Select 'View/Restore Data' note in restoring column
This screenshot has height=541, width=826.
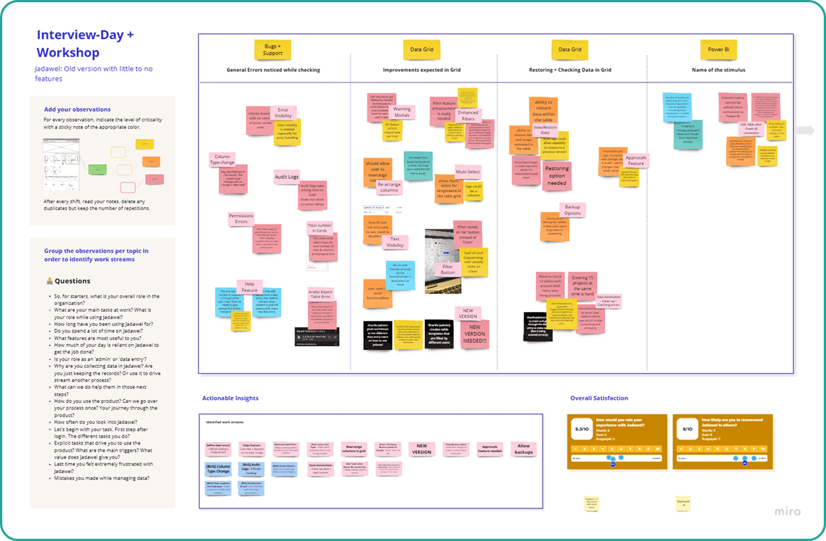[x=545, y=130]
